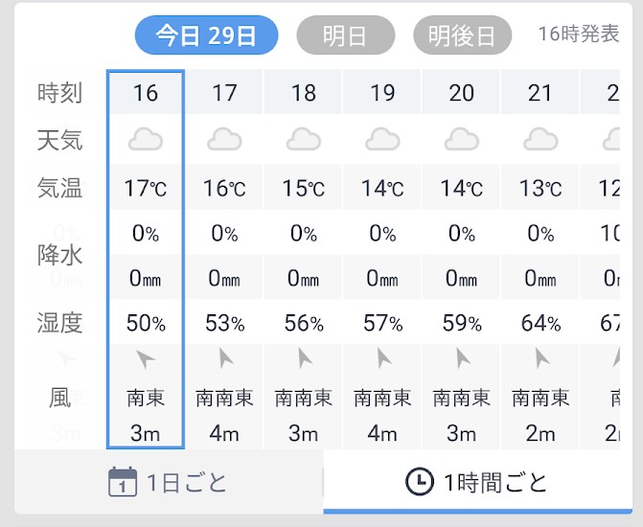Select the 今日 29日 day button
The width and height of the screenshot is (643, 527).
[x=206, y=36]
